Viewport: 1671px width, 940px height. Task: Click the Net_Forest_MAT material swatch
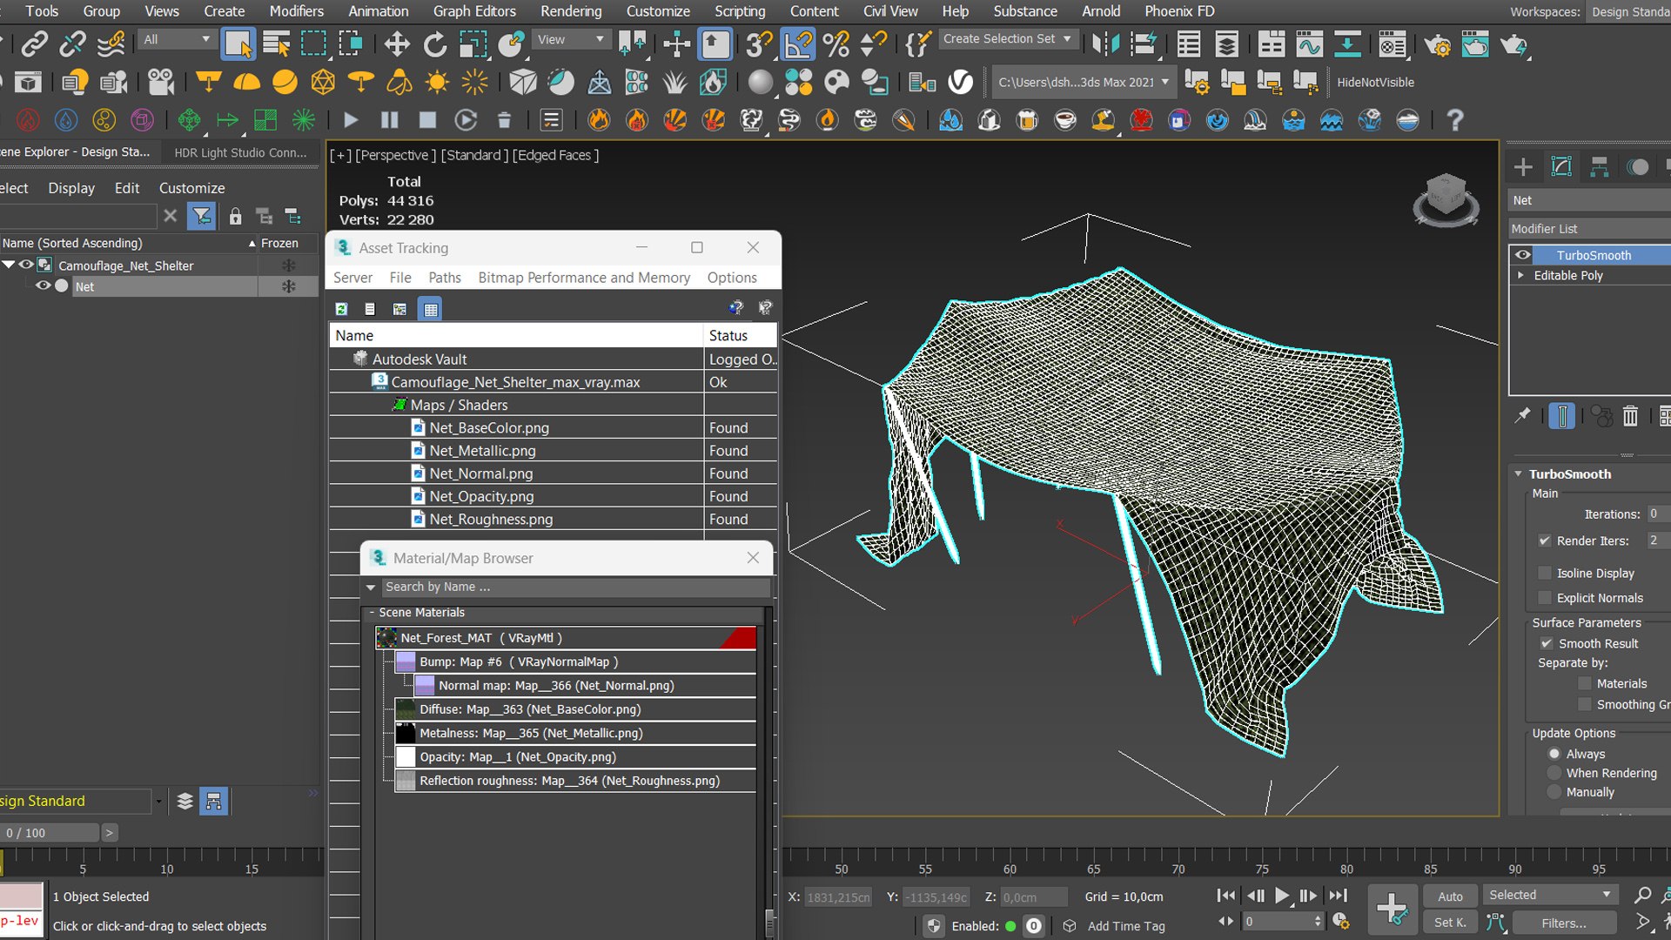click(x=386, y=638)
